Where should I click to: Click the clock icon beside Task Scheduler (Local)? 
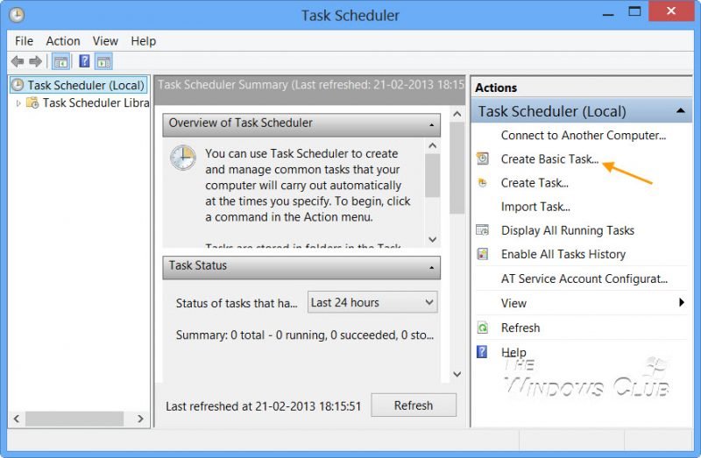coord(18,85)
